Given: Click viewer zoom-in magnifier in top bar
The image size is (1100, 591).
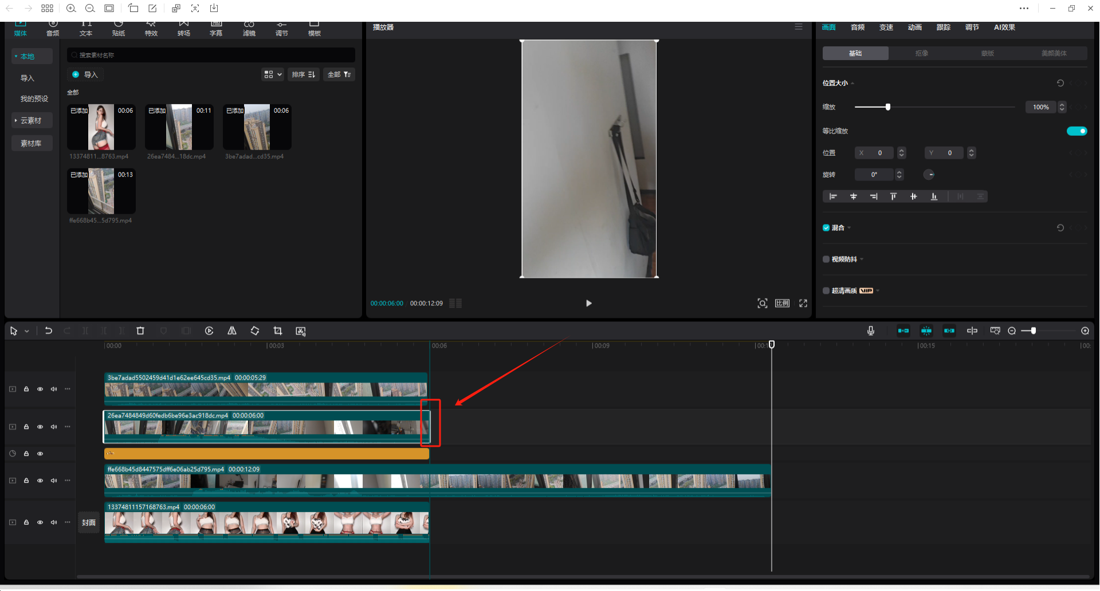Looking at the screenshot, I should (x=71, y=8).
